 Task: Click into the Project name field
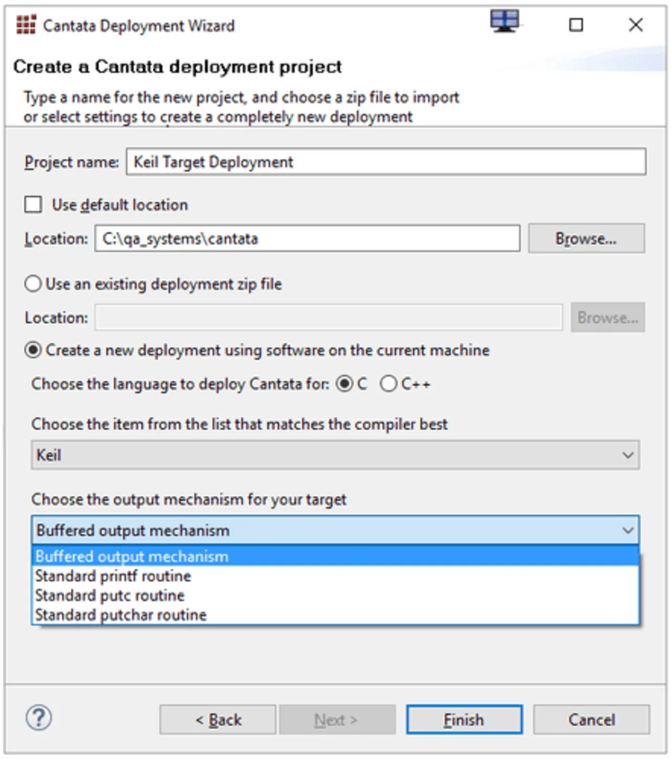[386, 161]
